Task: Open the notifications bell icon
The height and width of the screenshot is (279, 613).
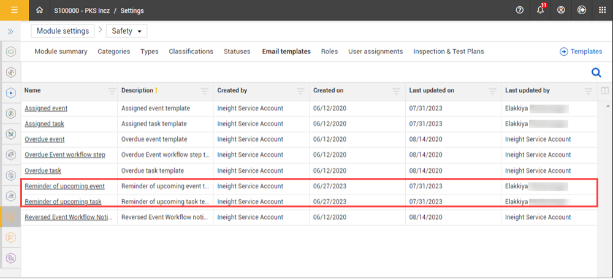Action: point(540,10)
